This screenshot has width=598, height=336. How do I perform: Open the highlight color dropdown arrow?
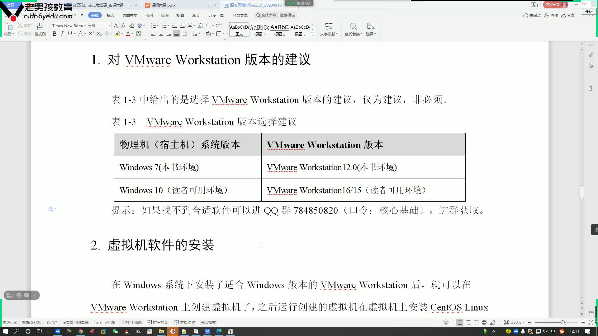point(122,34)
